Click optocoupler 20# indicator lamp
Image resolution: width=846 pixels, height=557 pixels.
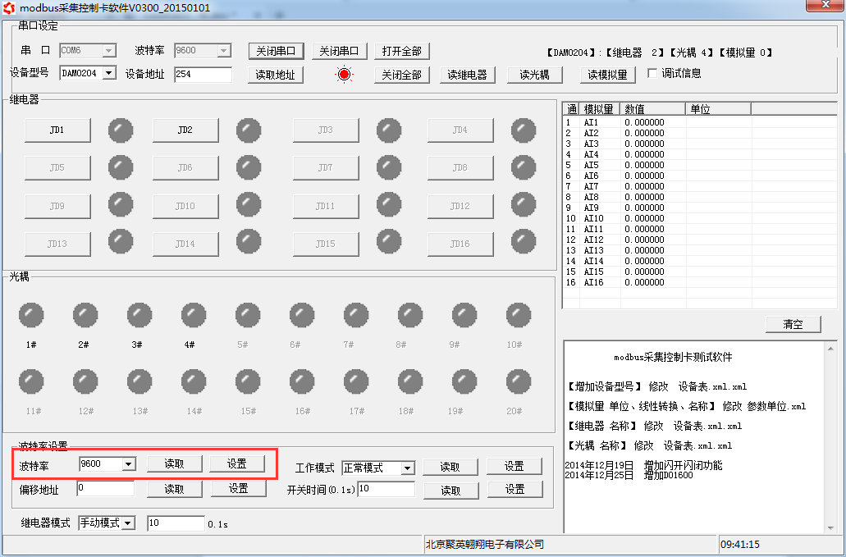[x=519, y=381]
